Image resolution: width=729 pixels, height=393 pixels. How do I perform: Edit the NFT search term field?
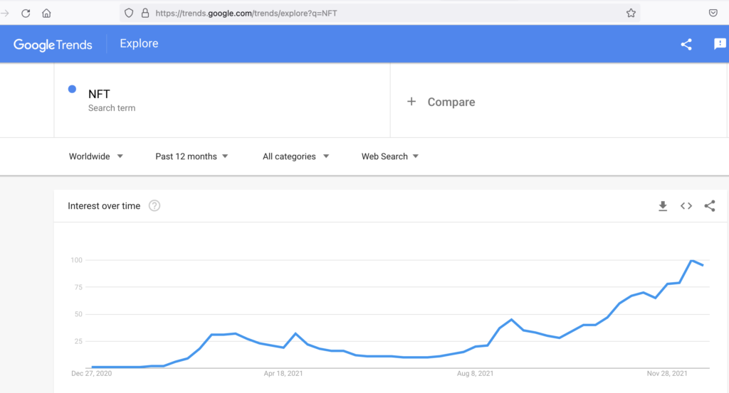point(222,100)
